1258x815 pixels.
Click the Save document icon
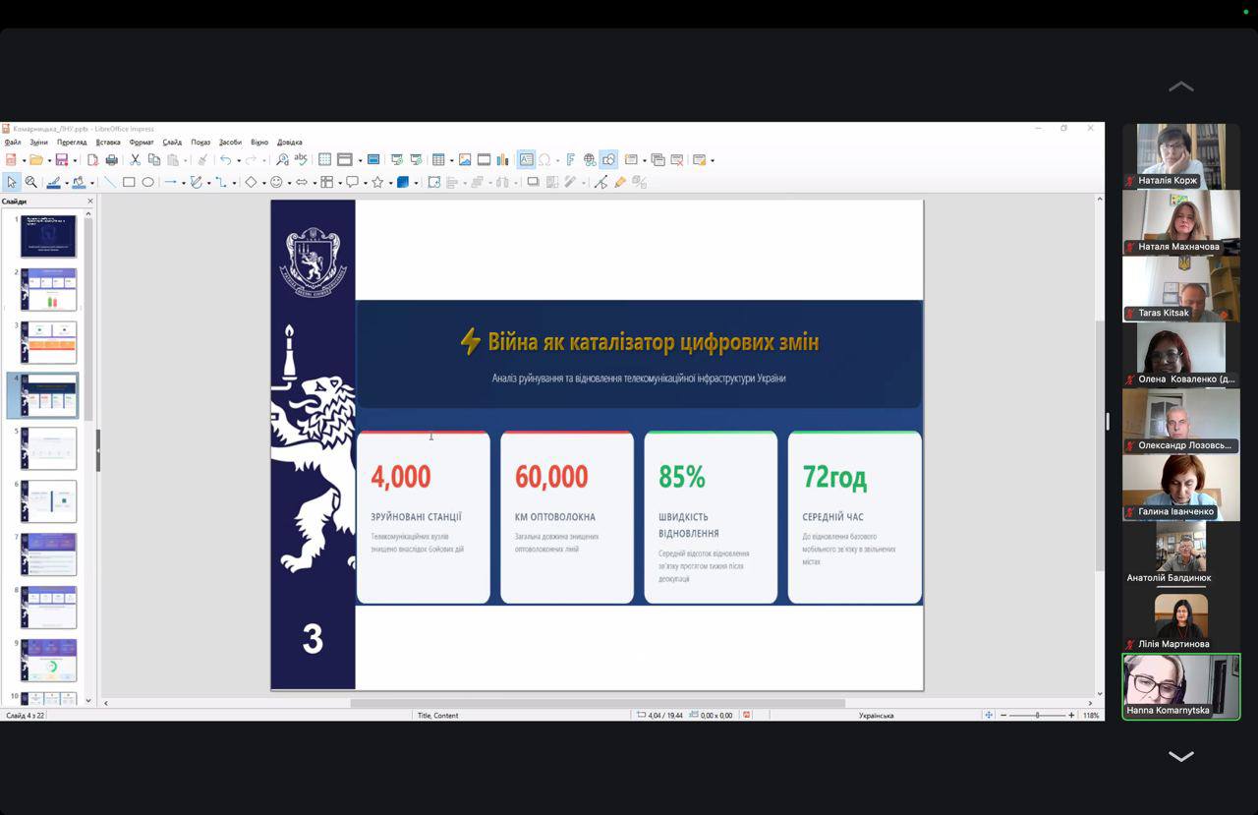coord(61,160)
